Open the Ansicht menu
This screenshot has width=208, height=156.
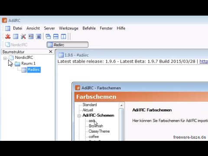pyautogui.click(x=33, y=28)
